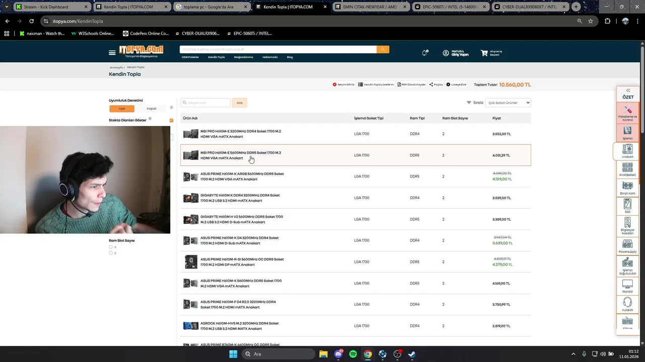This screenshot has height=362, width=645.
Task: Click the orange search magnifier button
Action: 383,49
